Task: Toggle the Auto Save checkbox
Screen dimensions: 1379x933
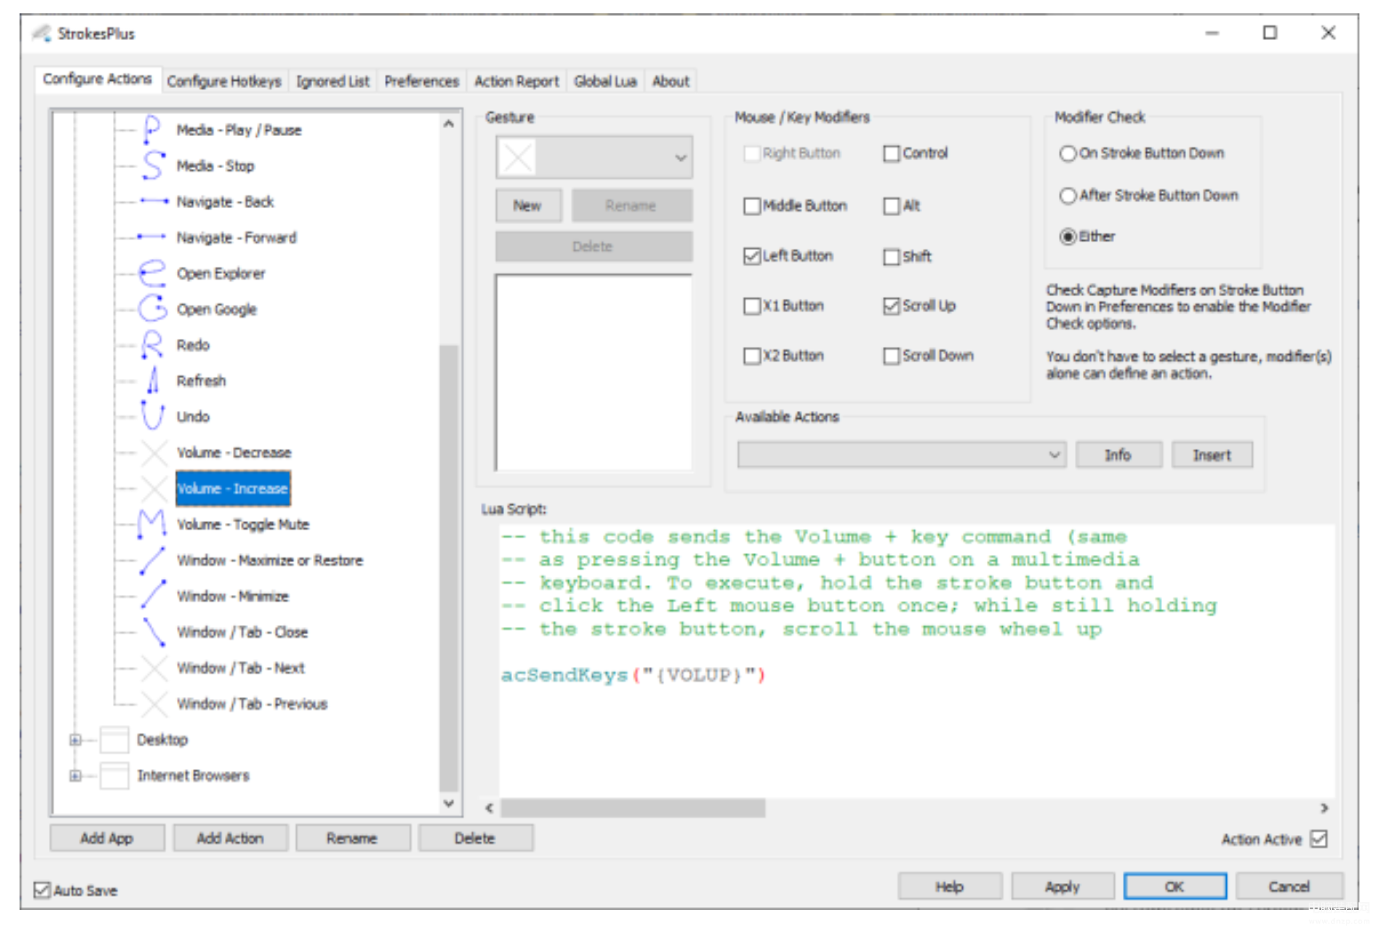Action: point(42,889)
